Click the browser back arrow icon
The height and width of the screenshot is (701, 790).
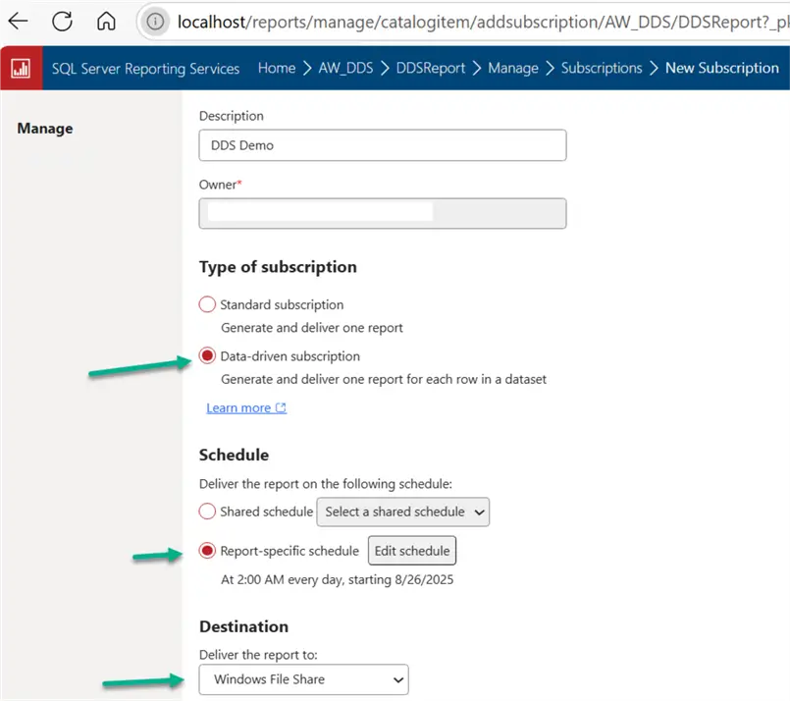pos(19,21)
